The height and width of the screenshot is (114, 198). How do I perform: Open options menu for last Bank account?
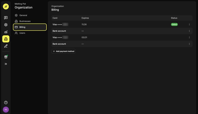pos(189,44)
